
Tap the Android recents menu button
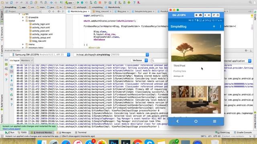pyautogui.click(x=214, y=121)
